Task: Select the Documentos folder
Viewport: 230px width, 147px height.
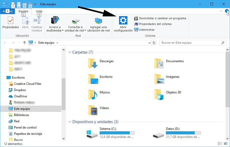Action: [169, 63]
